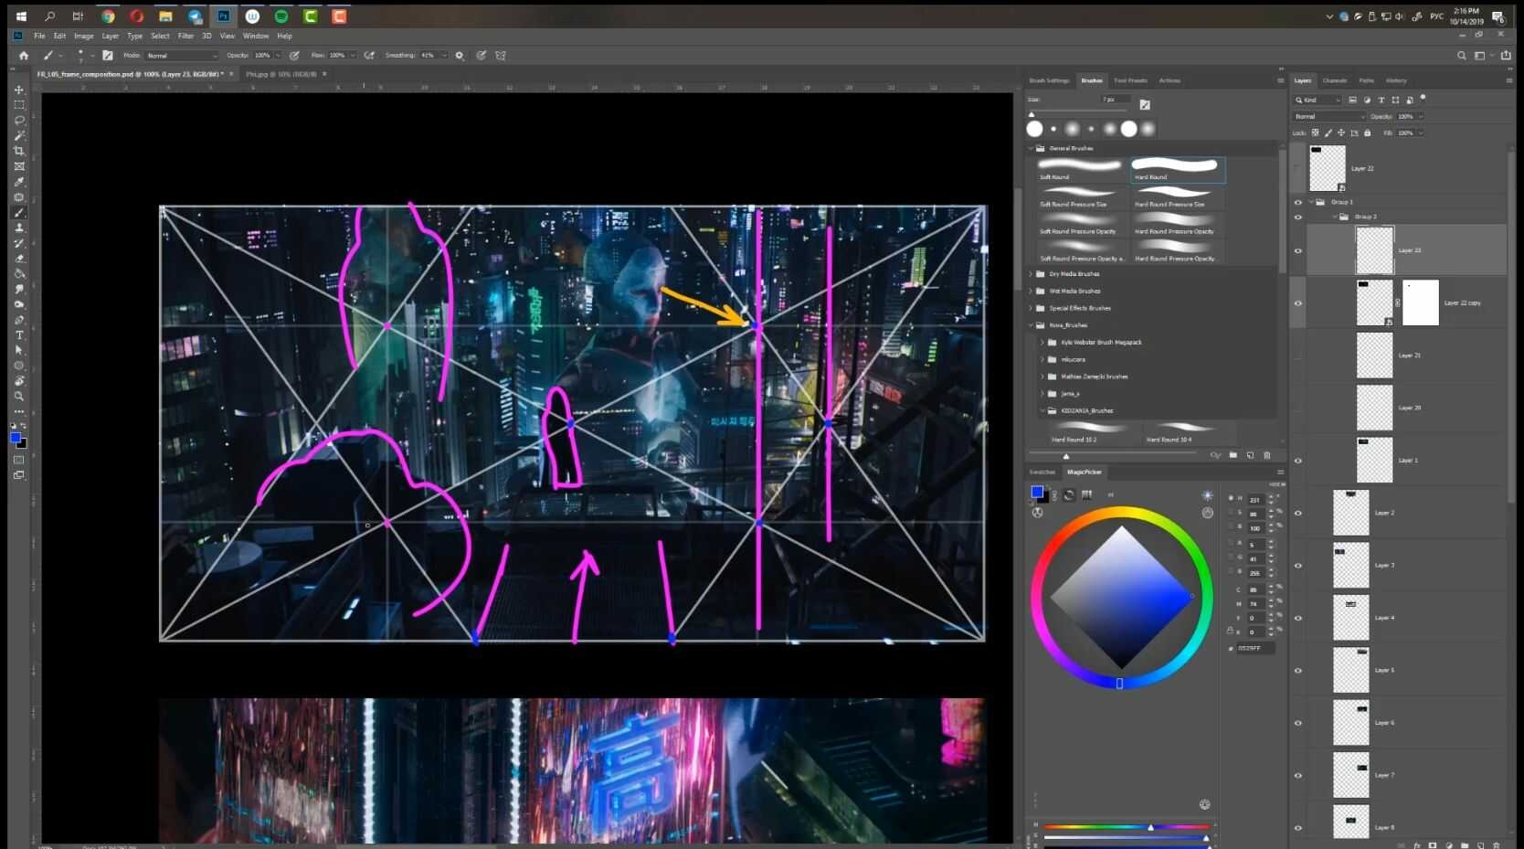Click the symmetry butterfly icon
Screen dimensions: 1524x849
tap(501, 56)
